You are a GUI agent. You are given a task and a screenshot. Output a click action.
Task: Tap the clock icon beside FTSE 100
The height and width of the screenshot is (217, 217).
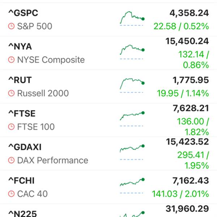click(x=11, y=127)
